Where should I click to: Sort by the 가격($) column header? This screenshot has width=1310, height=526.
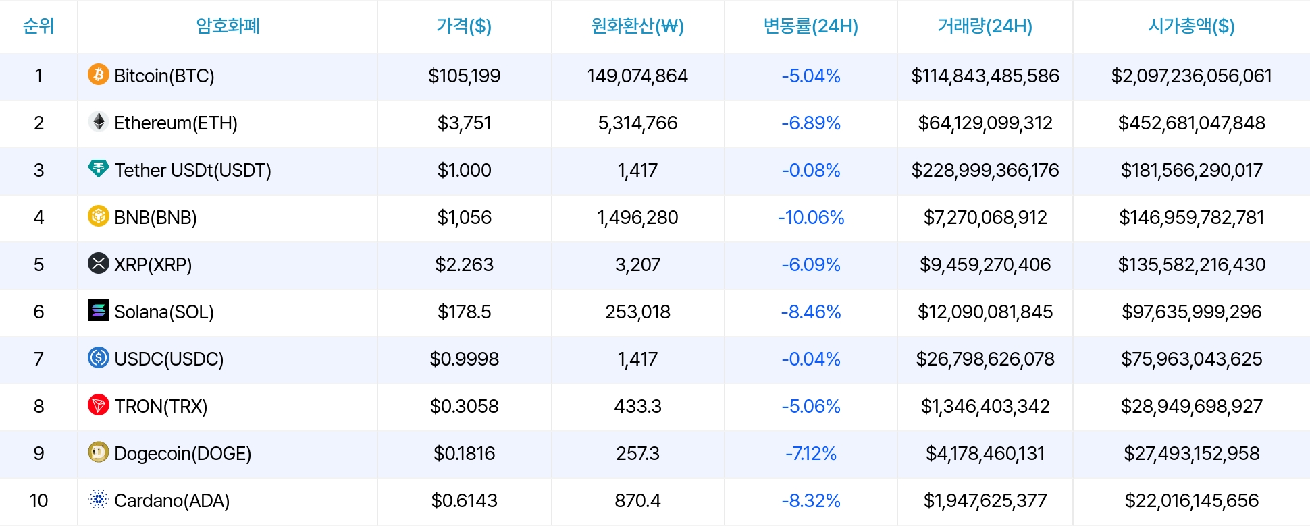click(464, 26)
